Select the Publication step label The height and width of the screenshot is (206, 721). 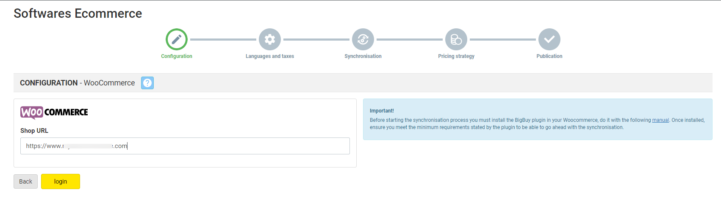[549, 56]
